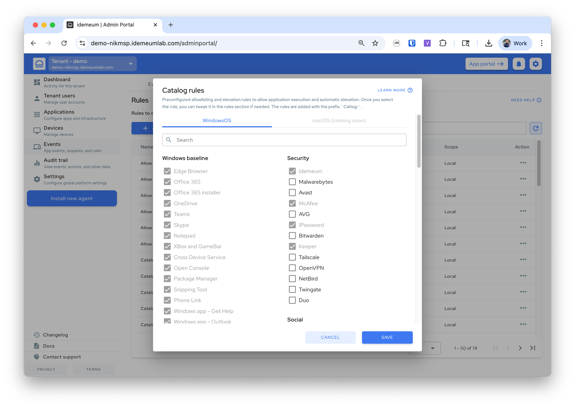Open the TERMS link

pos(93,369)
